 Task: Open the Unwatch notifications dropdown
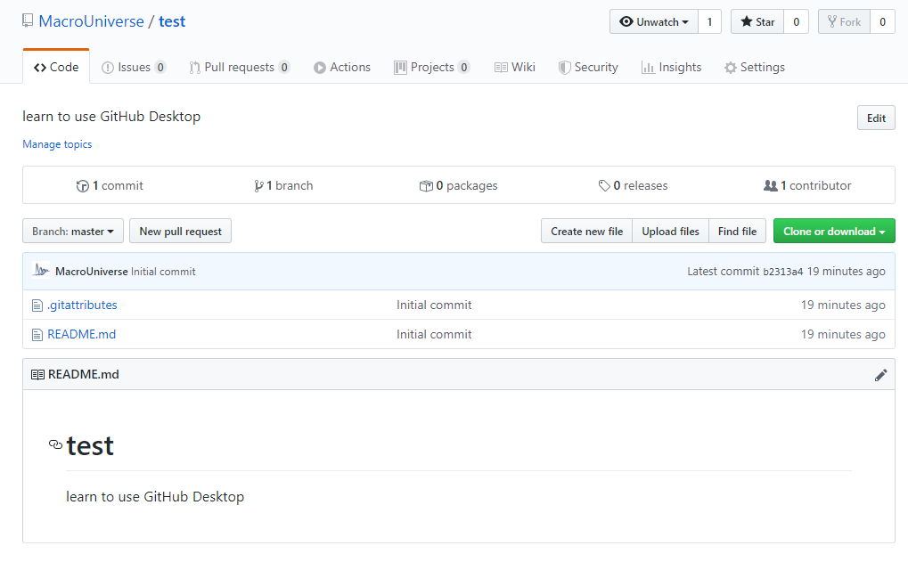(653, 22)
